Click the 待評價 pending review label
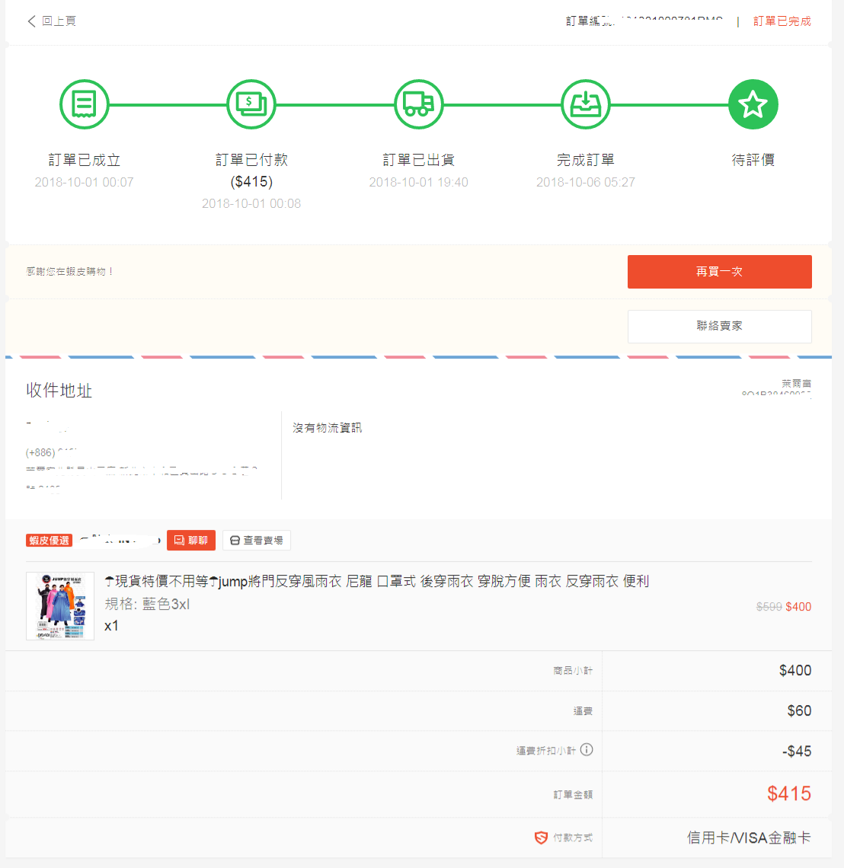Screen dimensions: 844x868 point(753,160)
